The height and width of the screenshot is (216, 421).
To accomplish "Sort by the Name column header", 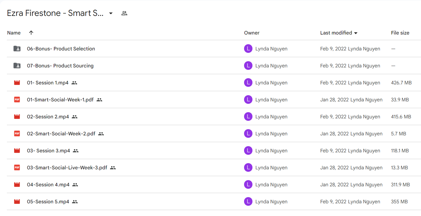I will tap(14, 33).
